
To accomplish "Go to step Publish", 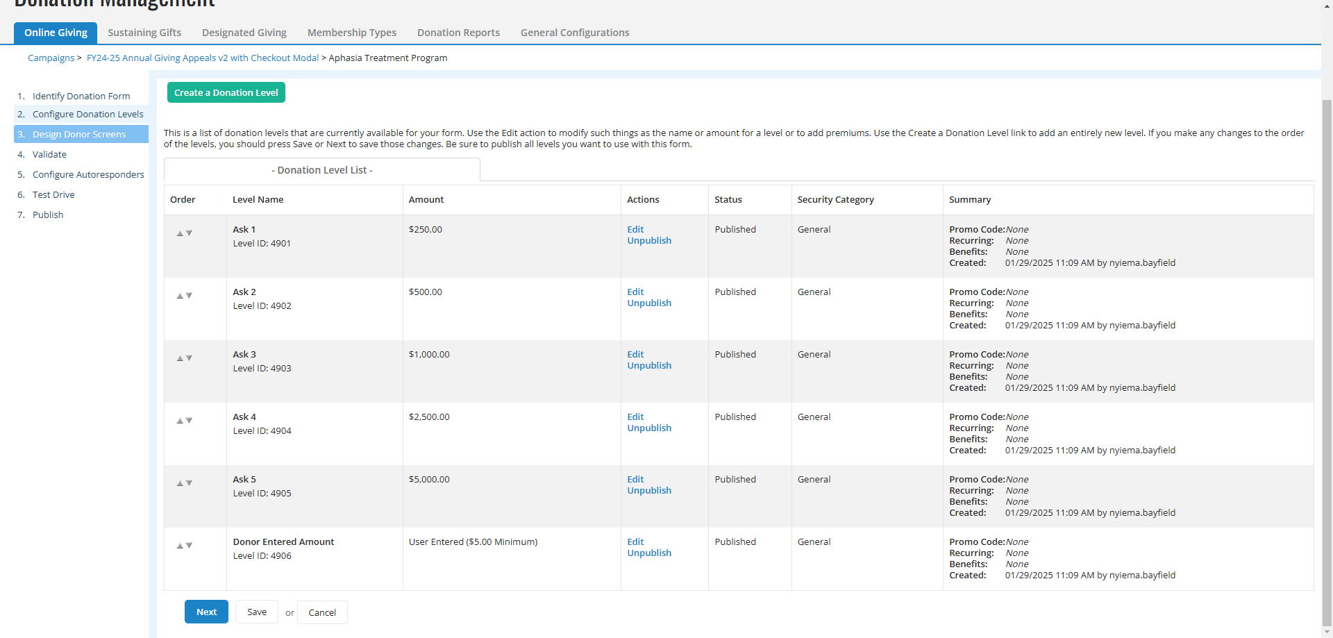I will pos(48,215).
